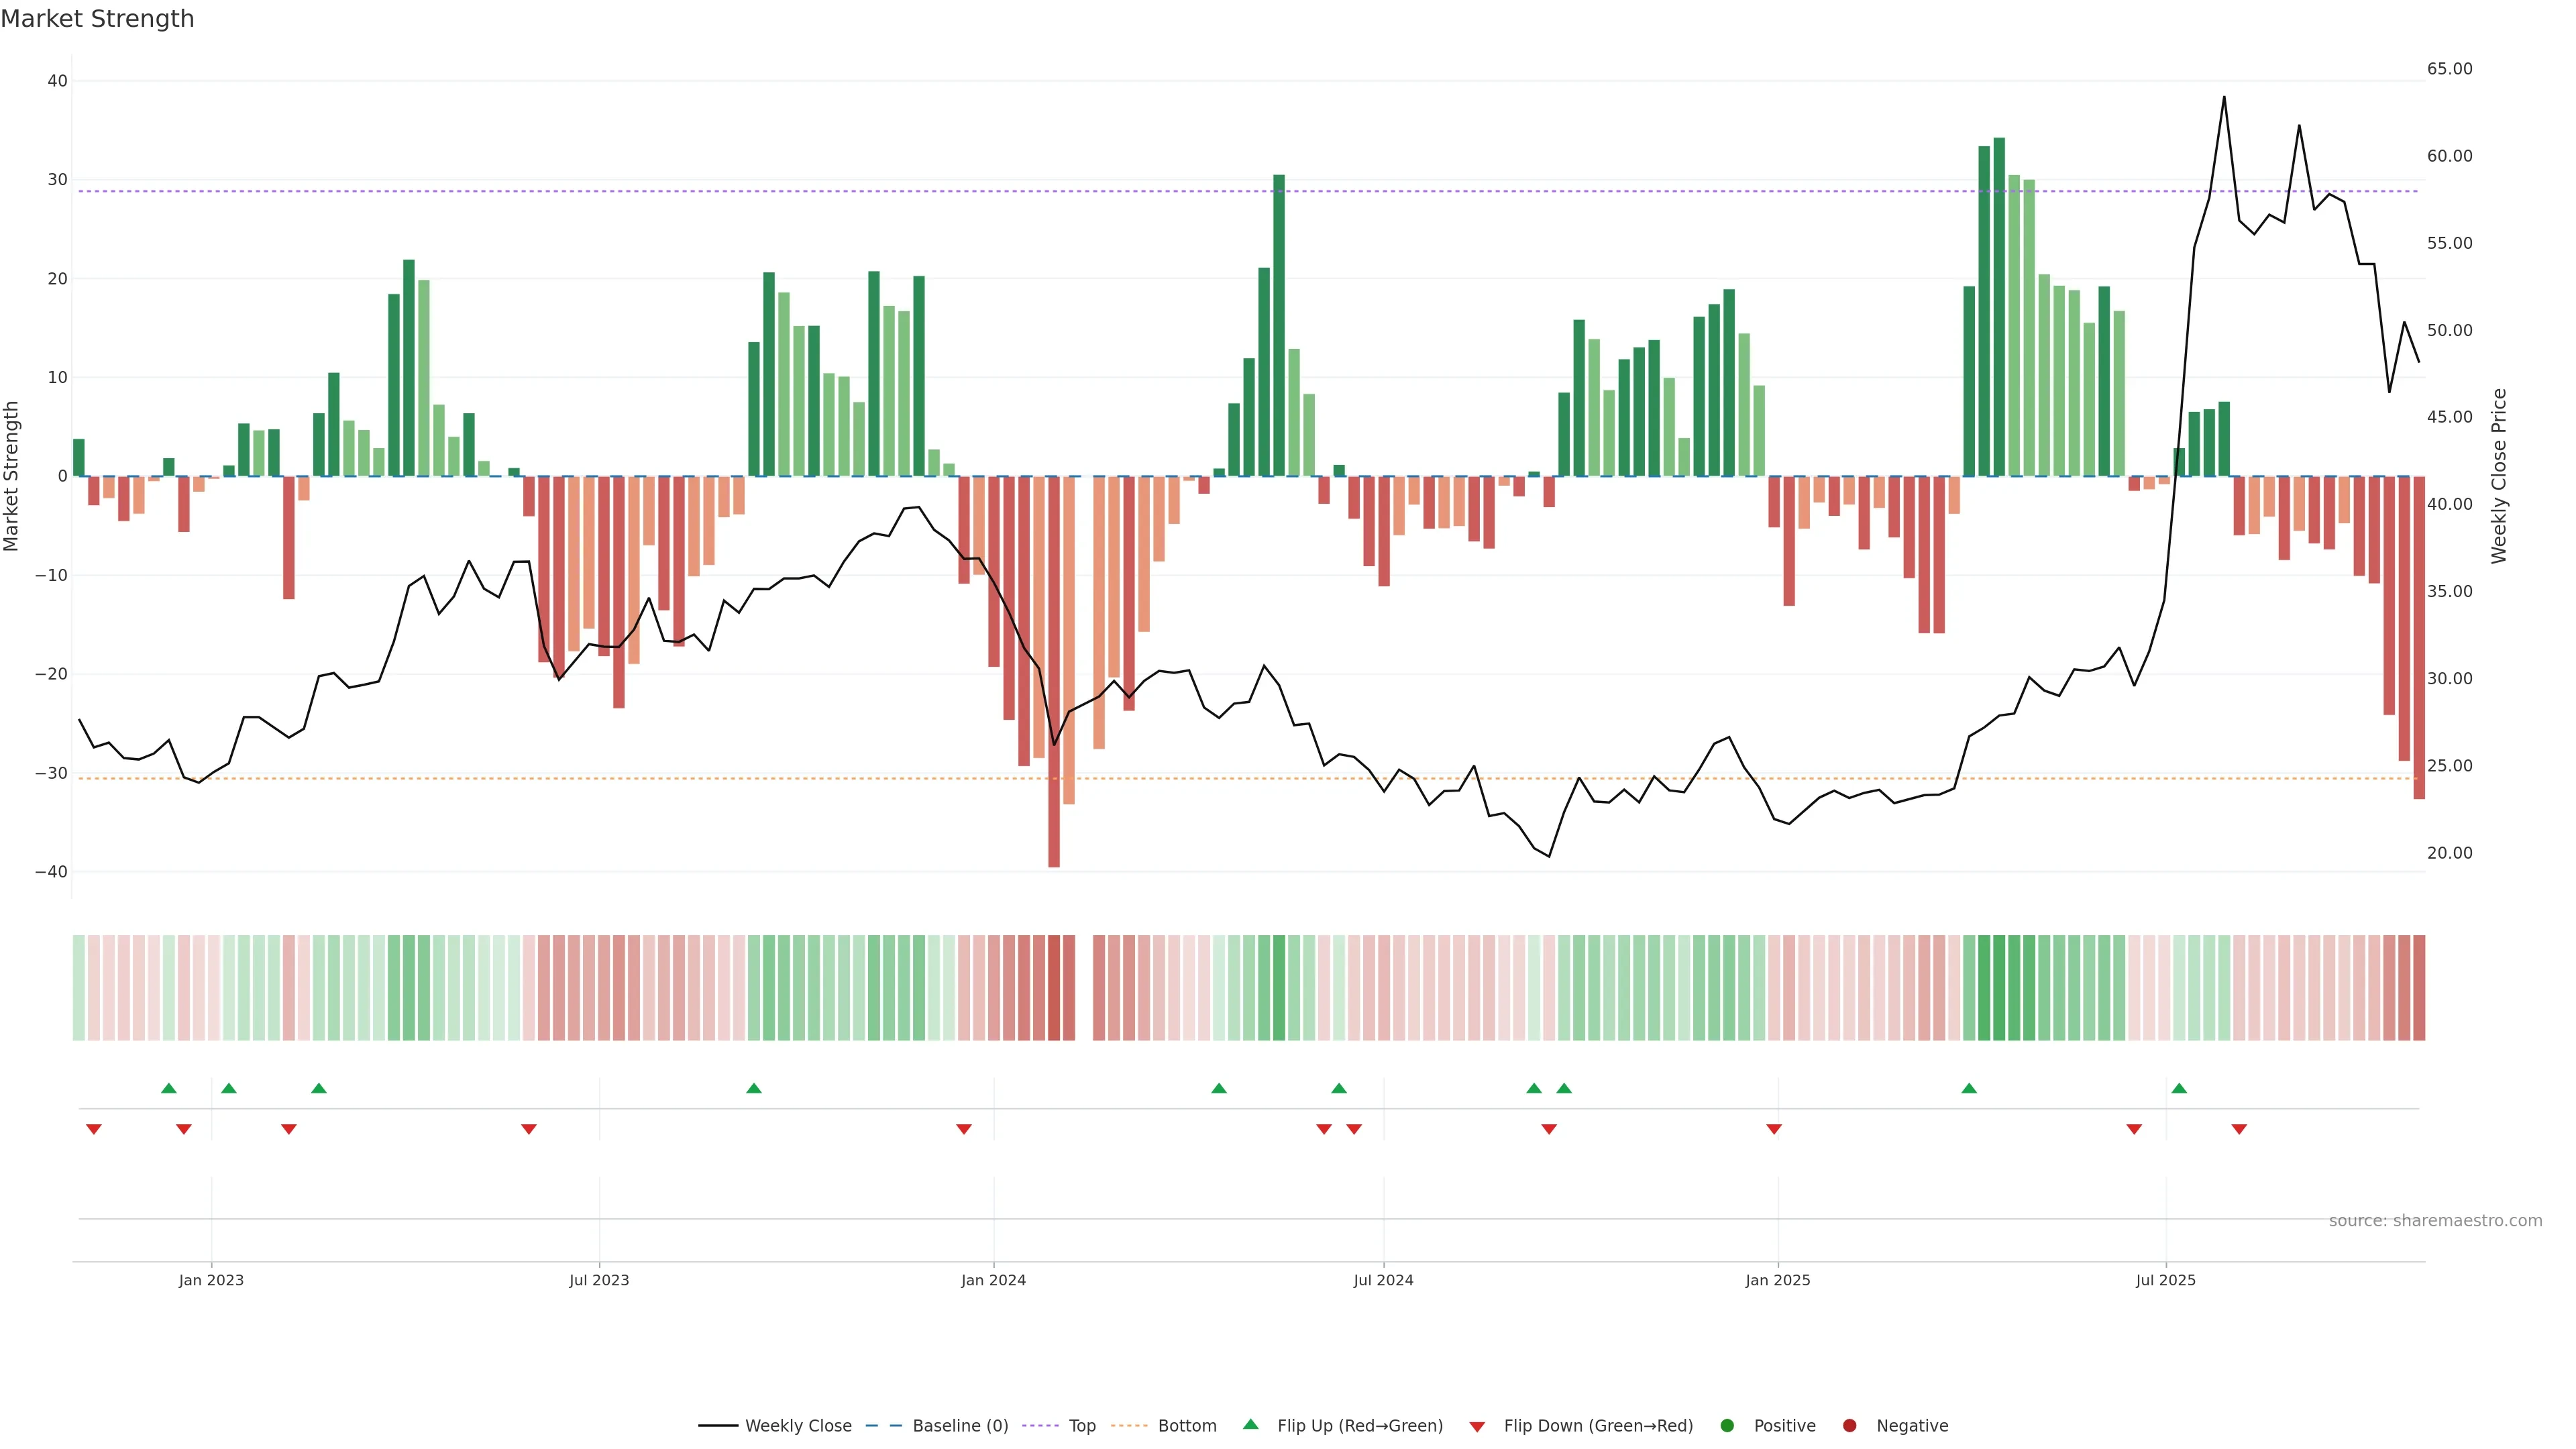Click the red flip-down triangle near Jan 2025
Screen dimensions: 2576x1449
click(1774, 1129)
